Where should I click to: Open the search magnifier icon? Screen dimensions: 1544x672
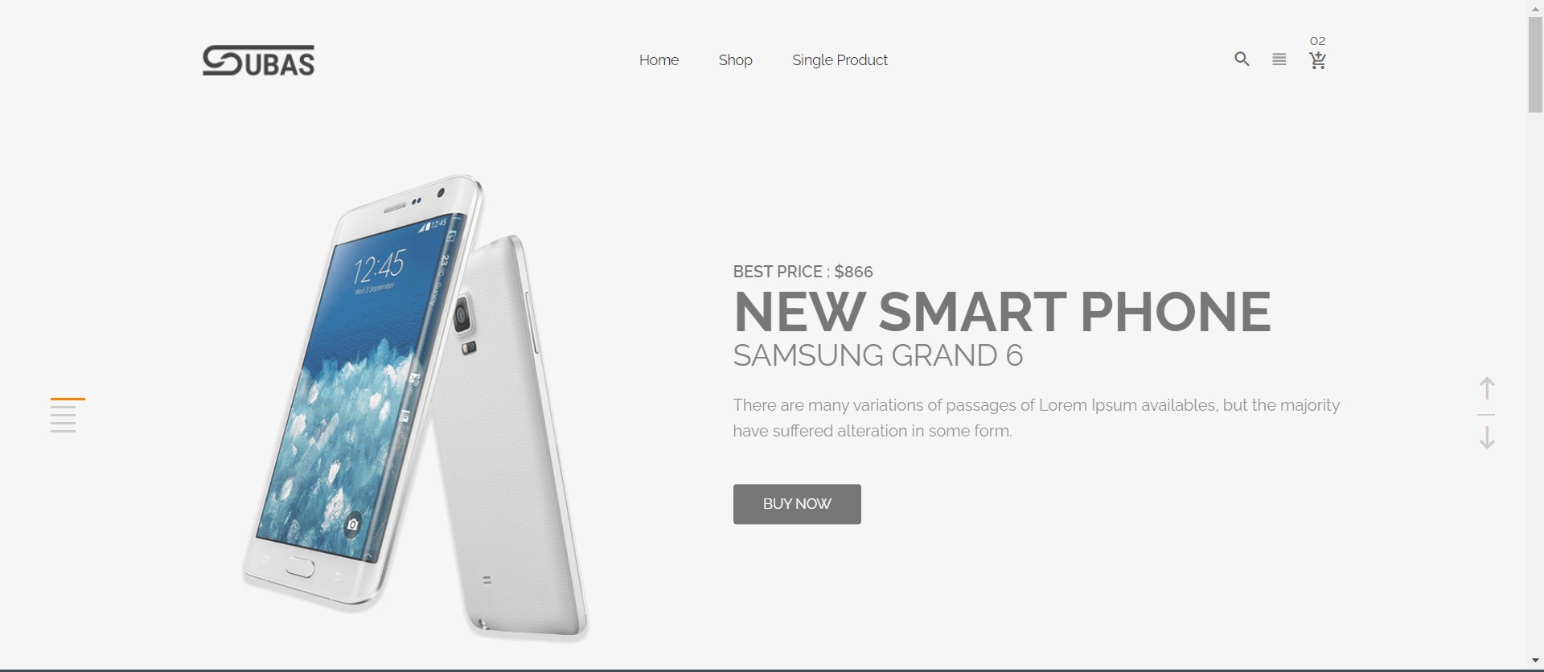[1242, 59]
